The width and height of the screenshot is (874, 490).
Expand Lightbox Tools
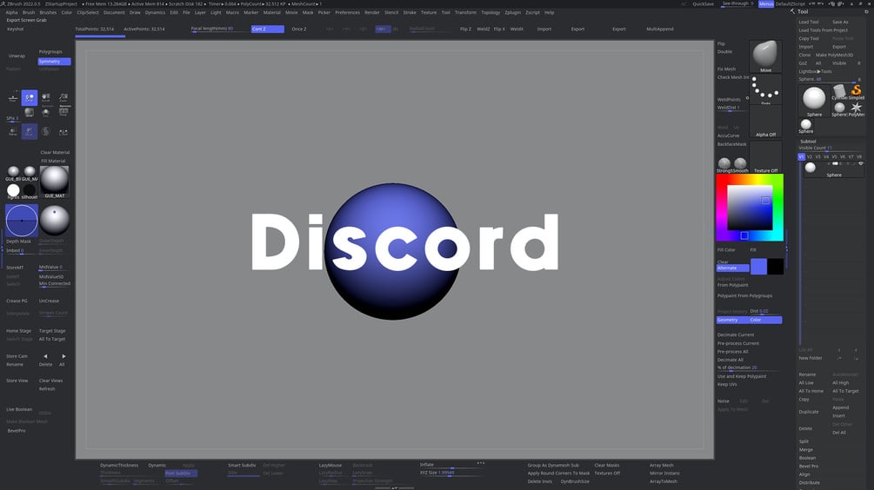click(x=815, y=71)
